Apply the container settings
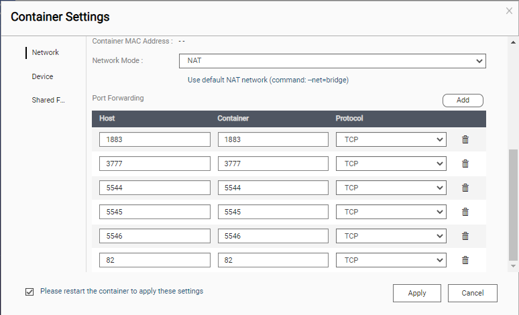 pos(416,293)
